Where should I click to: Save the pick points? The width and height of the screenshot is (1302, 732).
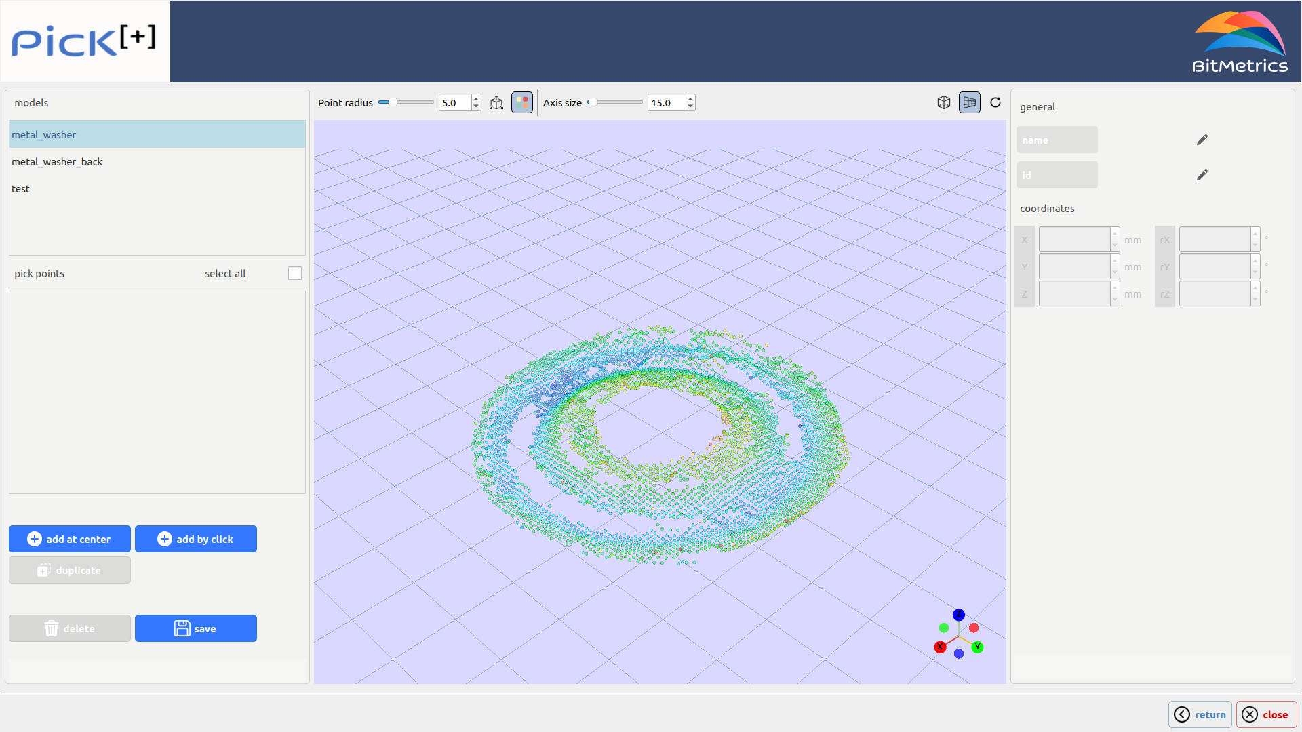[x=196, y=628]
